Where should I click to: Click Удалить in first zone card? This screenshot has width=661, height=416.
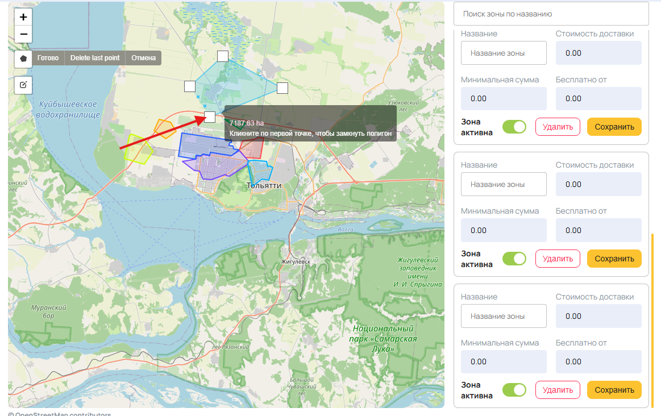(x=558, y=127)
